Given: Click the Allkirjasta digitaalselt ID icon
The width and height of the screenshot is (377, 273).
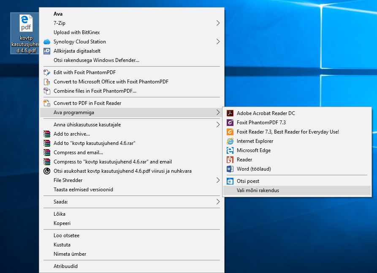Looking at the screenshot, I should click(47, 51).
